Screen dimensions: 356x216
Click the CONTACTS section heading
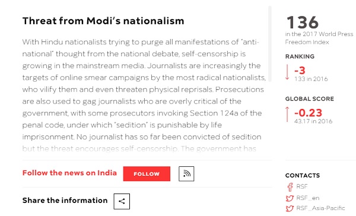tap(303, 176)
